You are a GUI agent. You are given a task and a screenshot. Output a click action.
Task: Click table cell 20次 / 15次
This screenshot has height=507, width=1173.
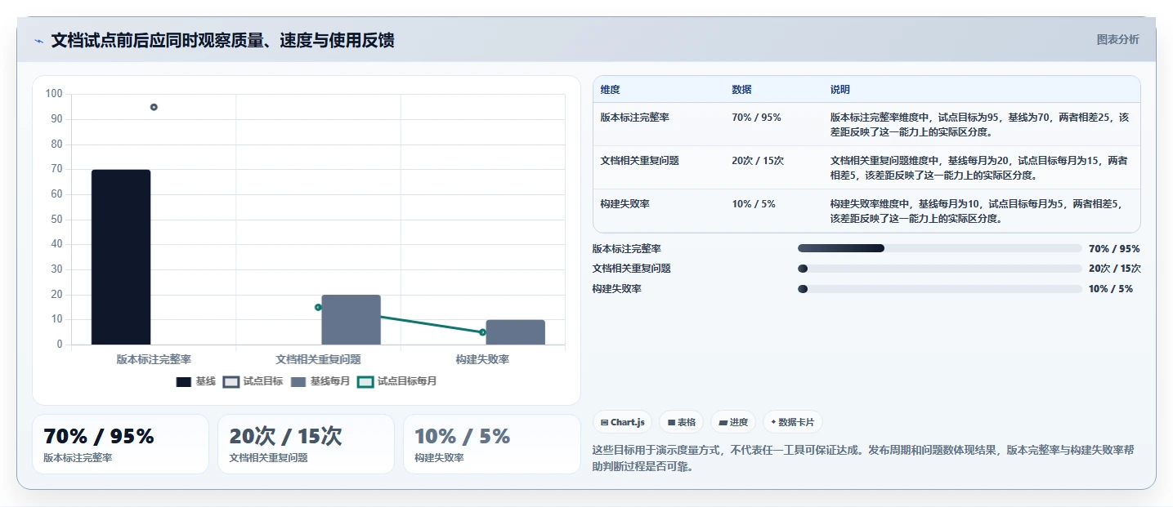[x=758, y=161]
